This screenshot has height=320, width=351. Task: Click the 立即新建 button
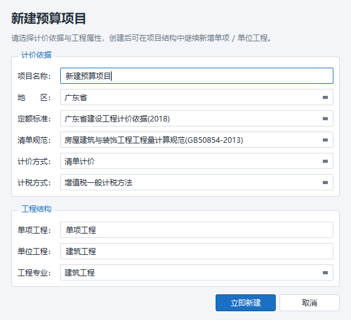[246, 303]
